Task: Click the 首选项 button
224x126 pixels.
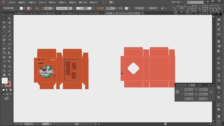Action: pos(153,8)
